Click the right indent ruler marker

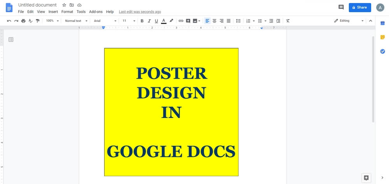(x=262, y=28)
